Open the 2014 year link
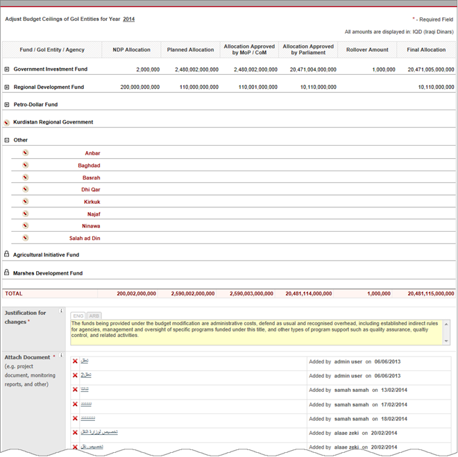 point(128,19)
